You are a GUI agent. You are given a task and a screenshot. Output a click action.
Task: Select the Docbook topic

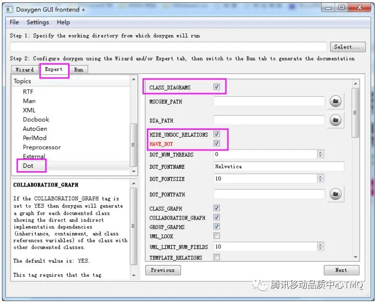tap(36, 119)
